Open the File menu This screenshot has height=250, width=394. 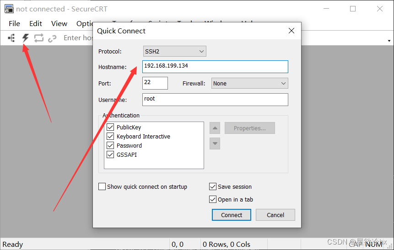click(14, 24)
